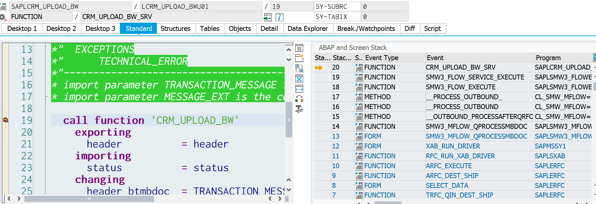This screenshot has height=204, width=596.
Task: Click the Event column header in the stack
Action: [480, 58]
